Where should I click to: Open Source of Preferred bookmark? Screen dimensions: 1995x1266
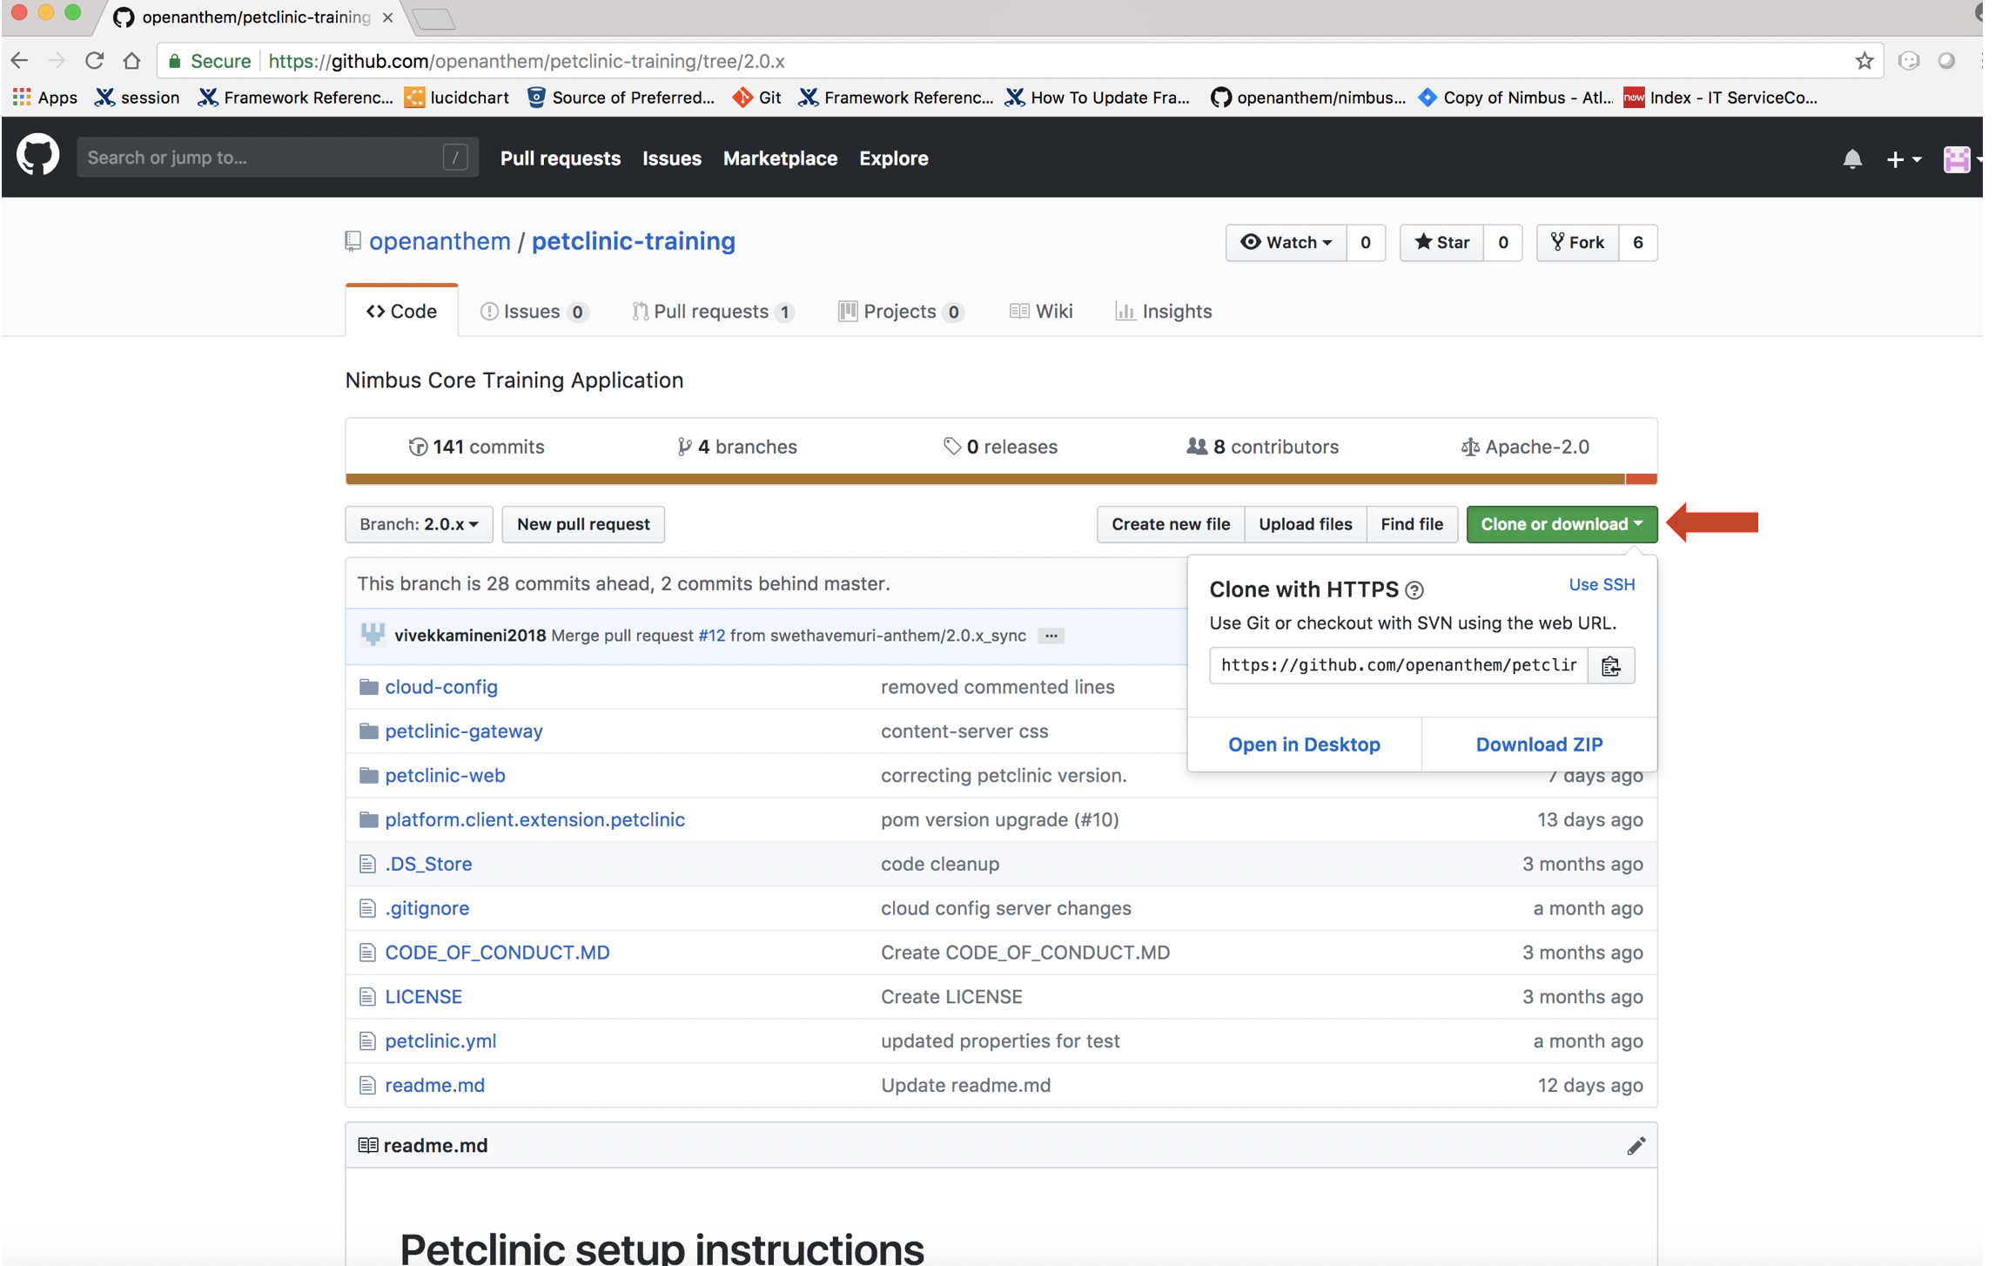click(x=621, y=98)
